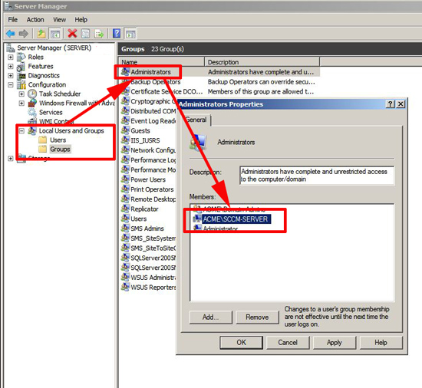Click the Add... button
Image resolution: width=422 pixels, height=388 pixels.
(x=211, y=317)
